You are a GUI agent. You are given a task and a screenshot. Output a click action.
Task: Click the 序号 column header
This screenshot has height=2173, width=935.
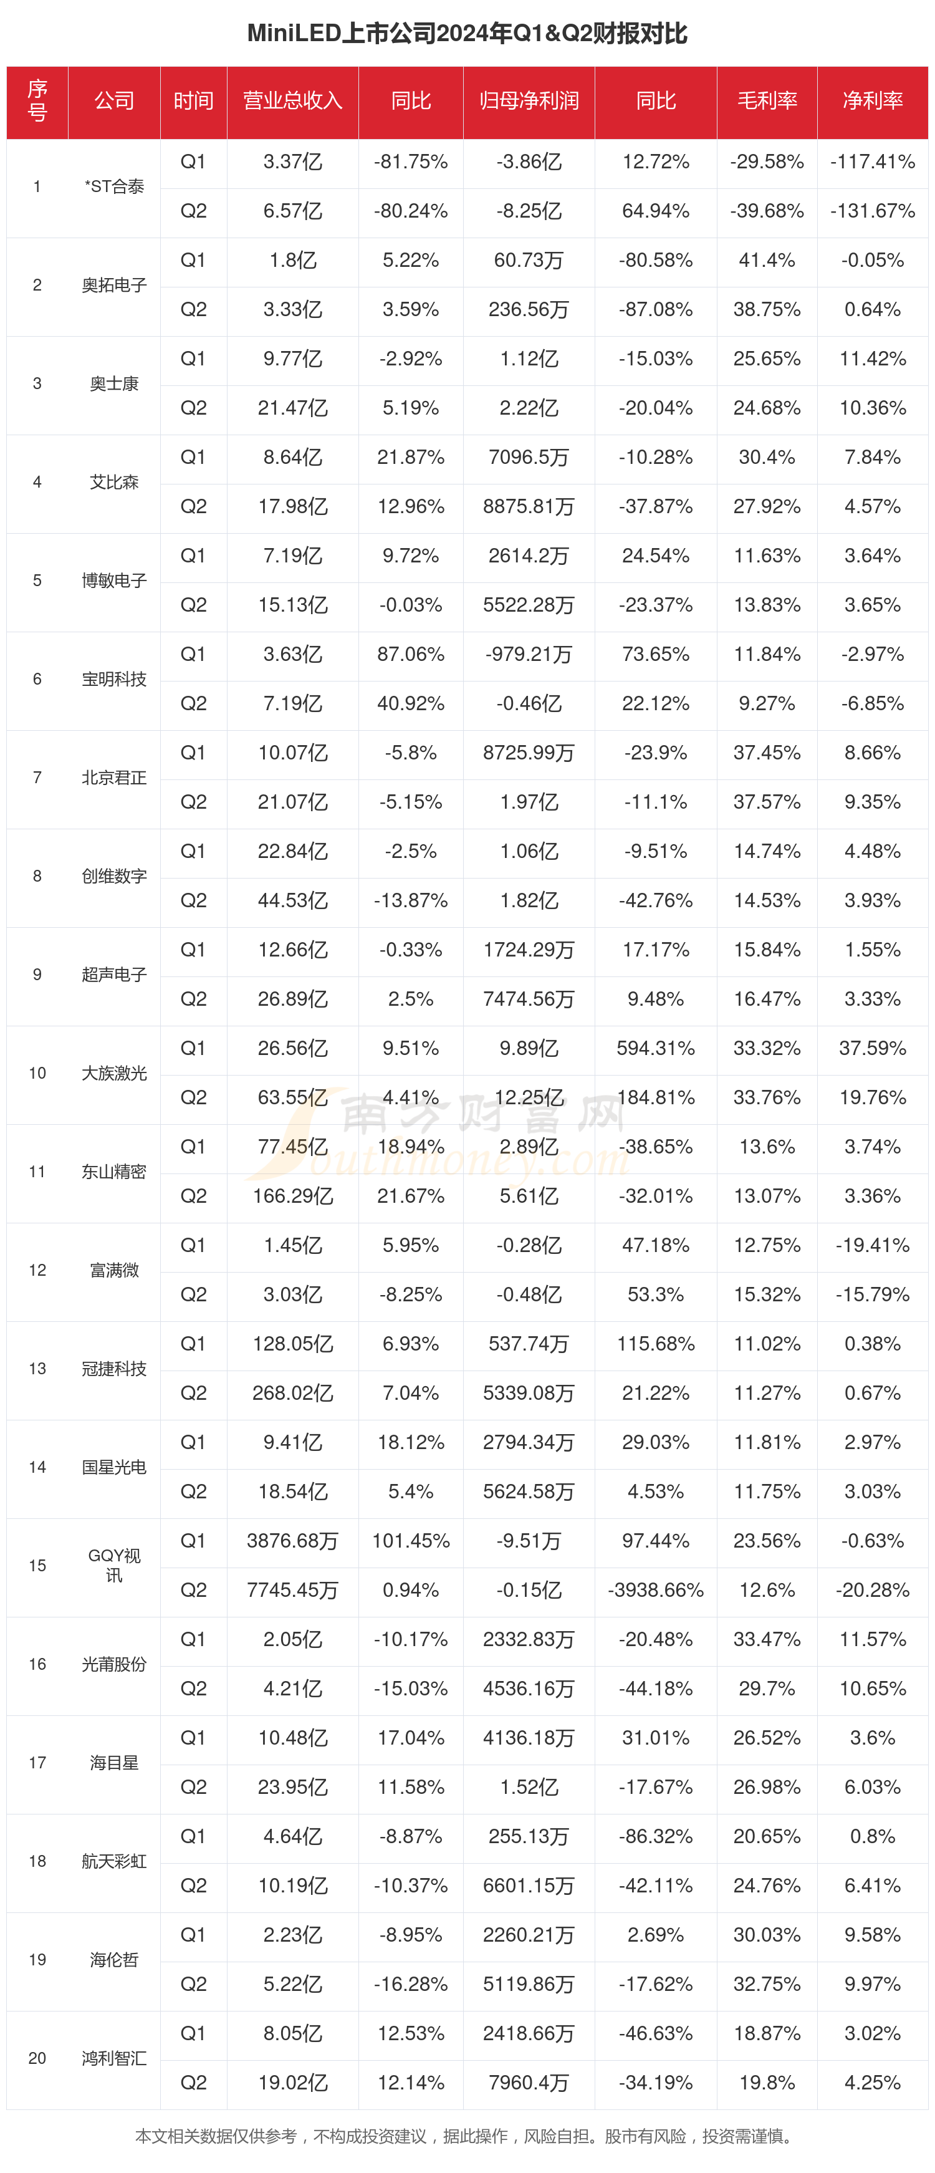(37, 101)
